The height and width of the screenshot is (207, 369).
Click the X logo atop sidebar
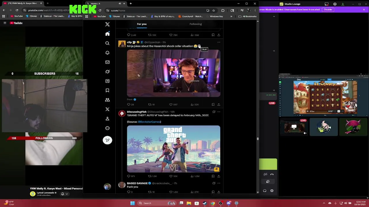tap(107, 24)
